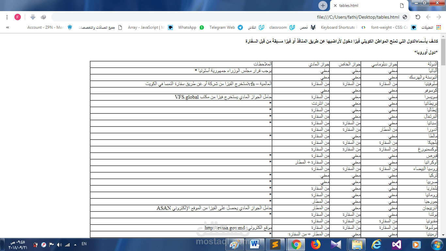Open Internet Explorer from taskbar

pos(376,244)
